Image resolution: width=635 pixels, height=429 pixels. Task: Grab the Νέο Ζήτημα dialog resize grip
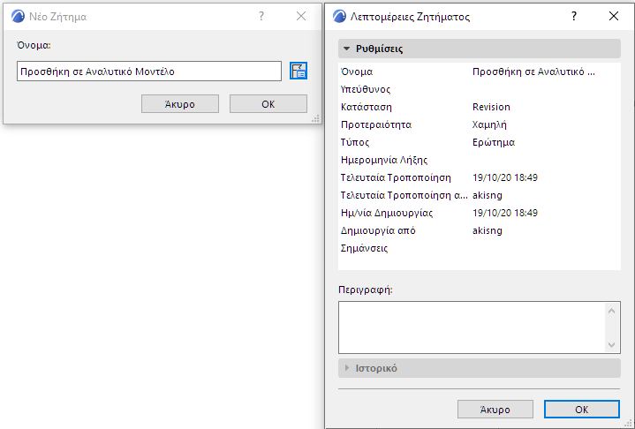click(316, 118)
